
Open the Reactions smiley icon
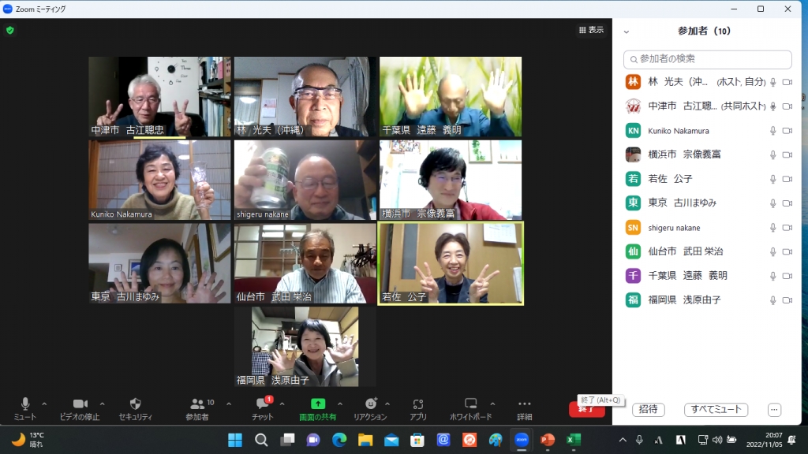pyautogui.click(x=371, y=404)
